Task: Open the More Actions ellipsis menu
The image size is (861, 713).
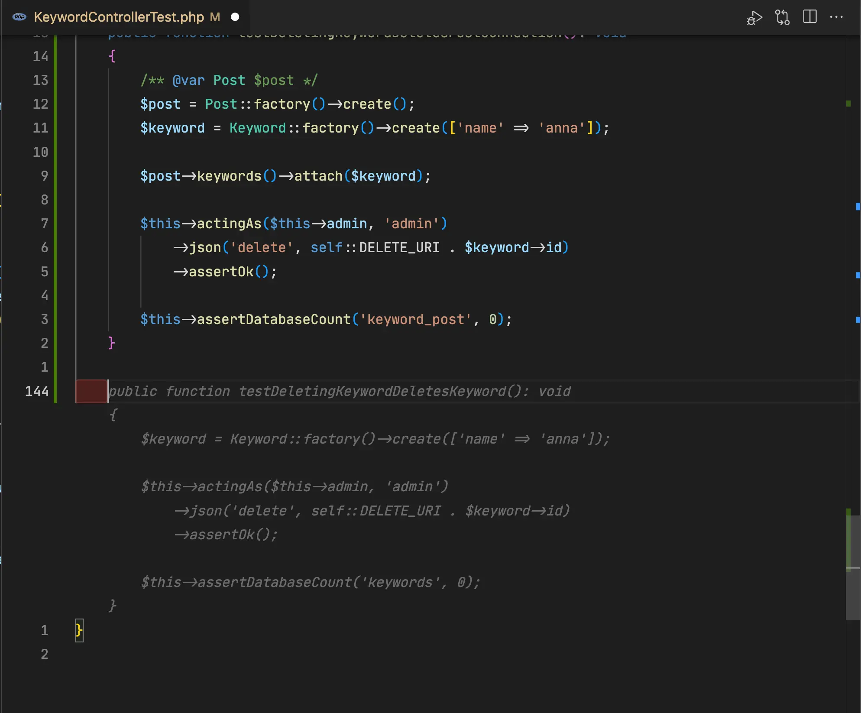Action: pyautogui.click(x=836, y=17)
